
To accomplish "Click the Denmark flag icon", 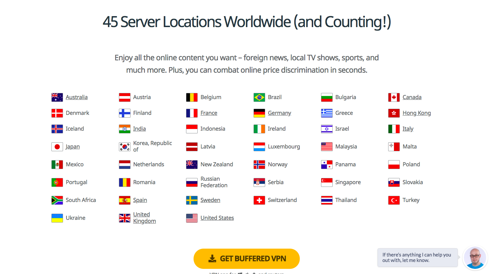I will point(57,113).
